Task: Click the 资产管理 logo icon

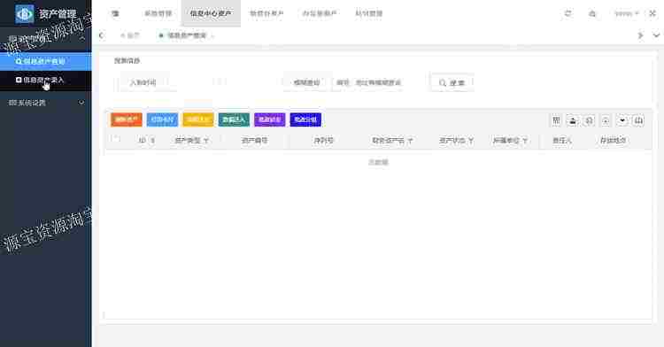Action: 25,13
